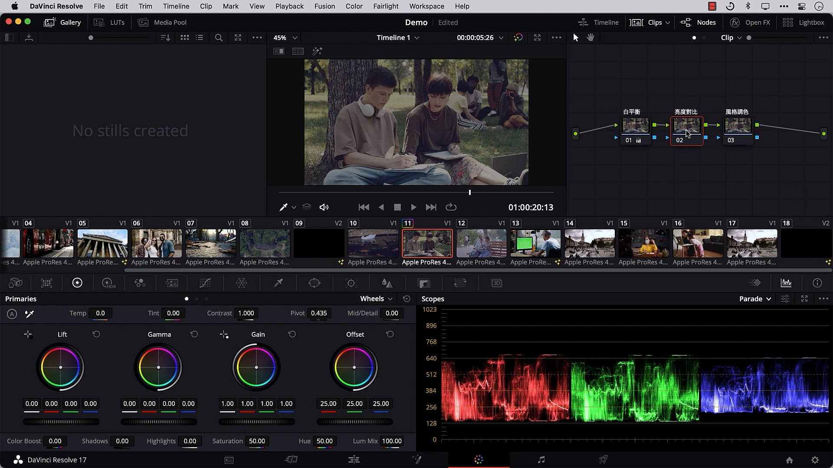The width and height of the screenshot is (833, 468).
Task: Open the Keyframes panel
Action: click(755, 283)
